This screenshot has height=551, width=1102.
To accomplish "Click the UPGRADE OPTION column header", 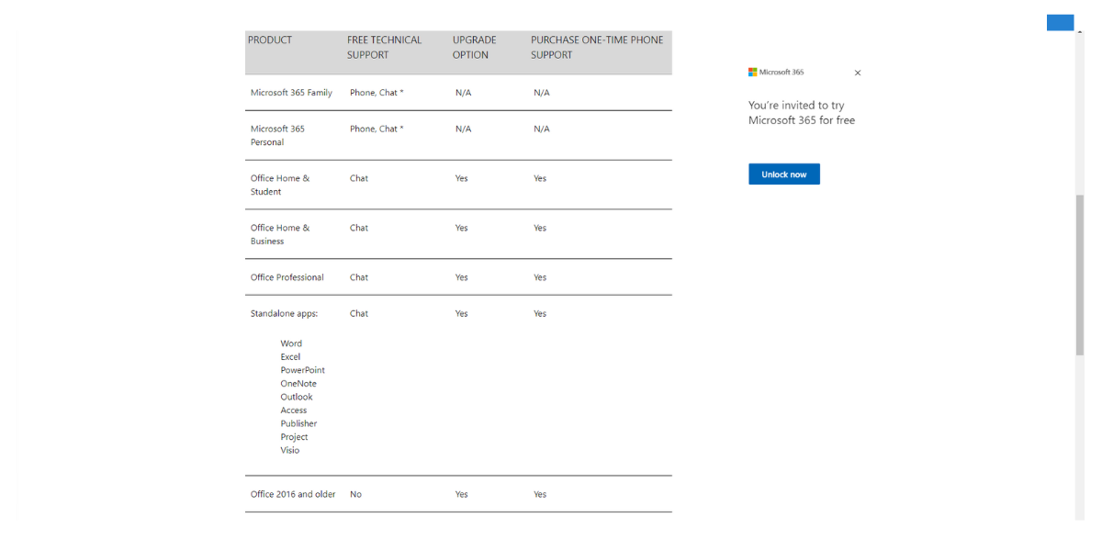I will [x=475, y=47].
